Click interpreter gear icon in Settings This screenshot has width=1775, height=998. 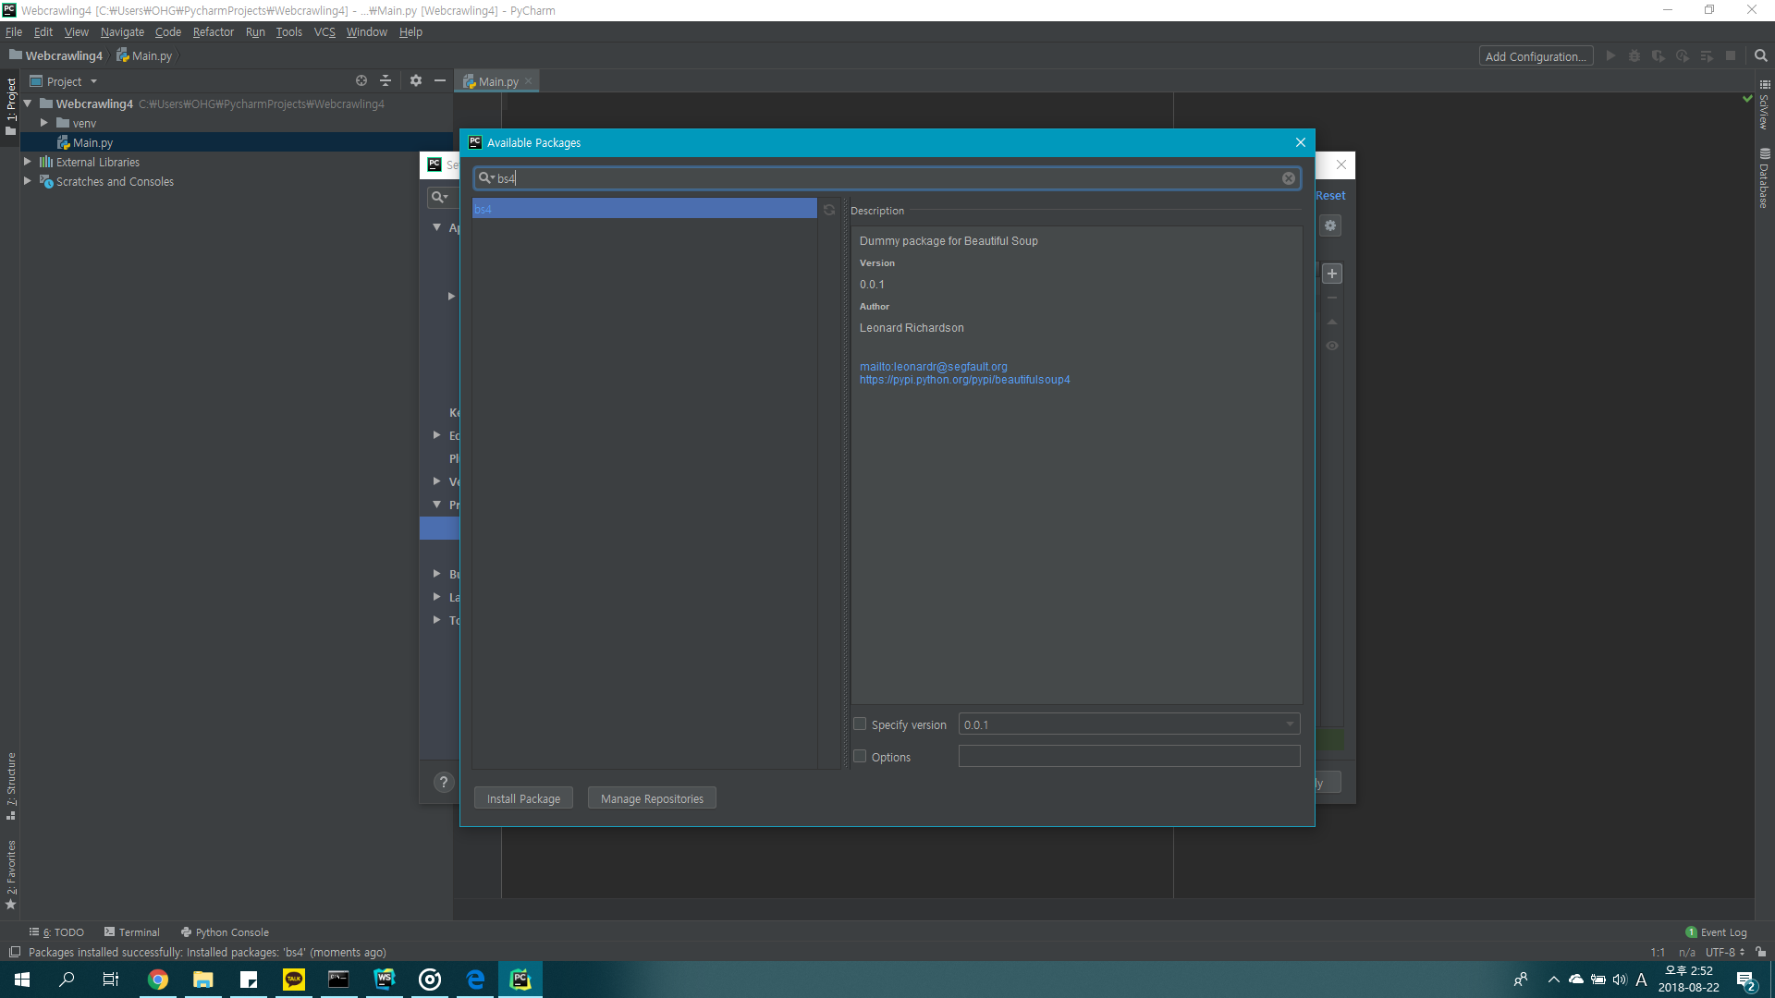1330,225
